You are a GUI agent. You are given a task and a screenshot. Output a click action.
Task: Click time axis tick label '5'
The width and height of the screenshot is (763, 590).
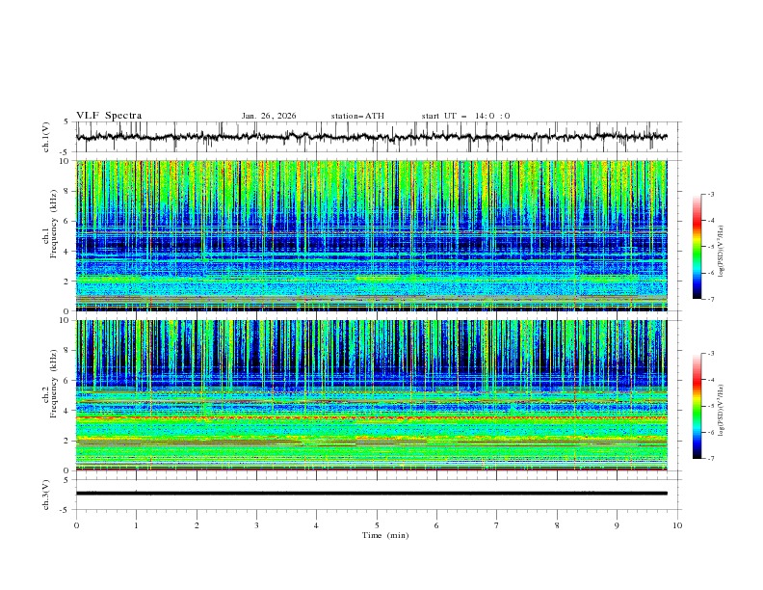coord(377,525)
